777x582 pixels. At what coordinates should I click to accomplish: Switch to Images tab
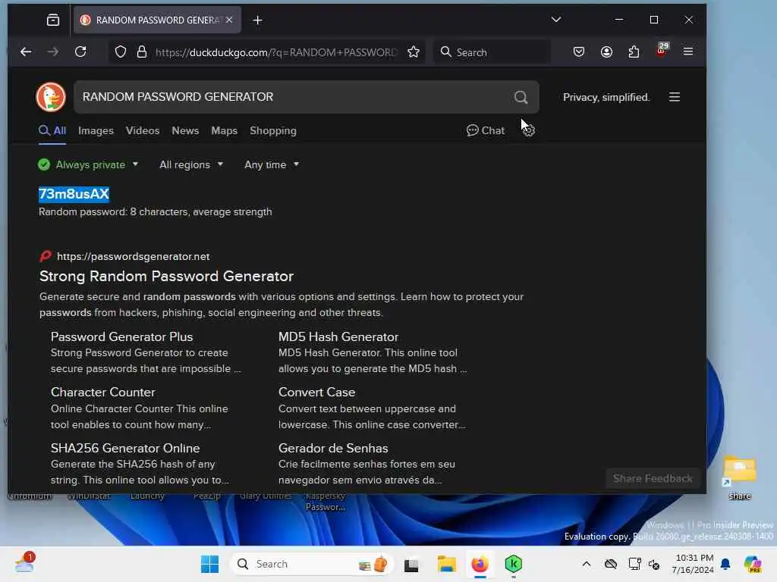coord(96,130)
